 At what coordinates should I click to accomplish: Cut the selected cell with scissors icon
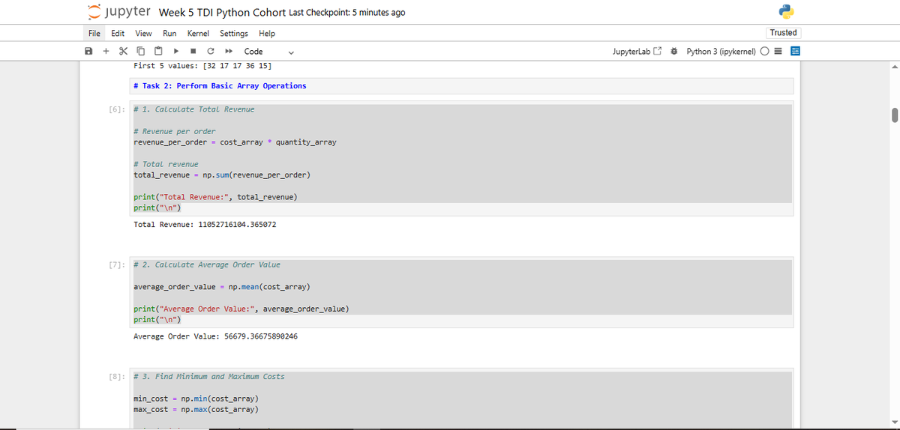coord(123,52)
